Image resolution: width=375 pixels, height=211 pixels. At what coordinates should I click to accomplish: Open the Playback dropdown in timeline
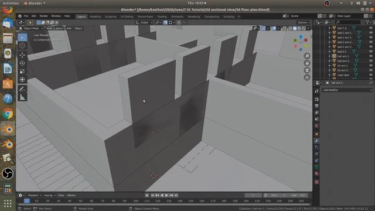35,195
